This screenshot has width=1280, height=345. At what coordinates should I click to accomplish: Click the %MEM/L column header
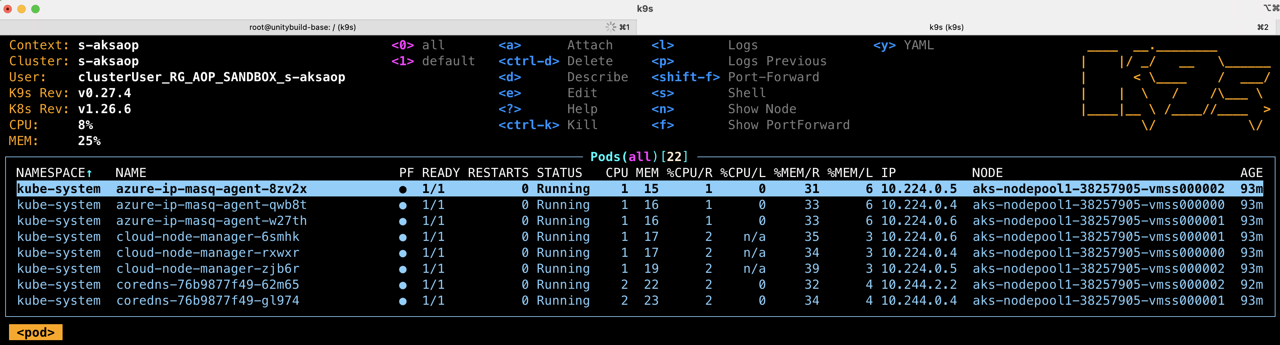[850, 173]
